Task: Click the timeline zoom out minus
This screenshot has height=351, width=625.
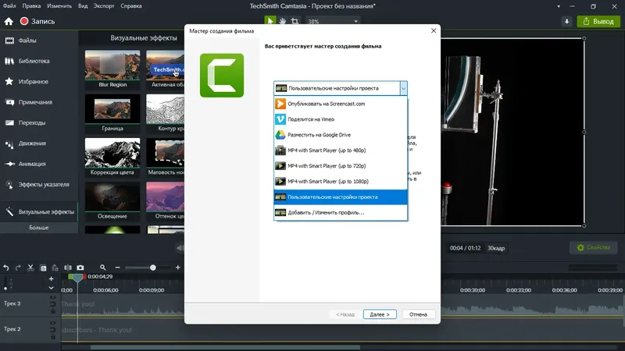Action: (x=117, y=268)
